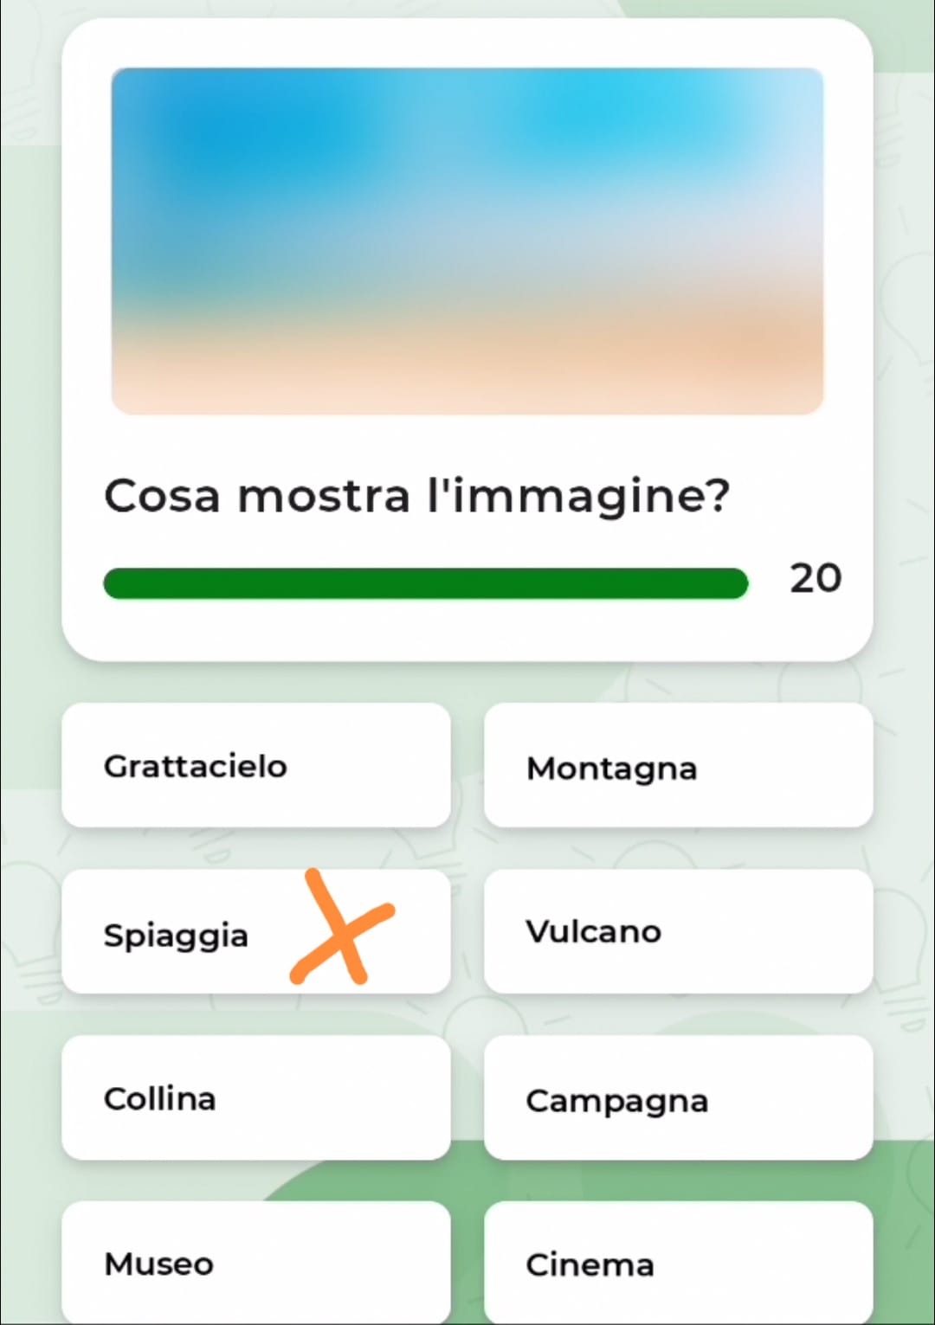This screenshot has width=935, height=1325.
Task: Tap the sandy bottom area of the picture
Action: point(467,372)
